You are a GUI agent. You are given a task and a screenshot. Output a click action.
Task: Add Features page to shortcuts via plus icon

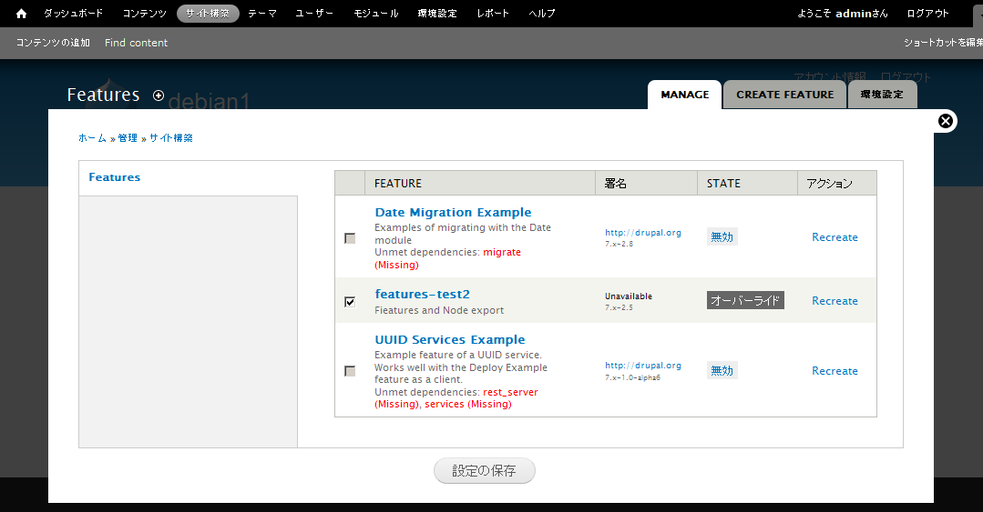159,95
